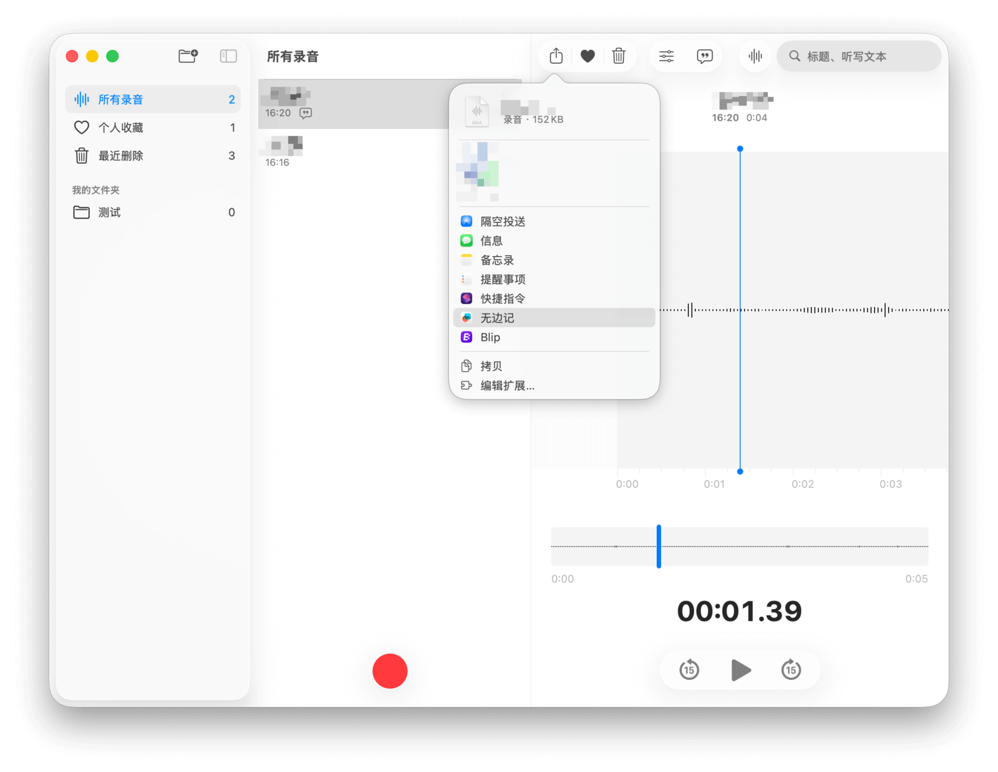This screenshot has height=772, width=998.
Task: Choose 隔空投送 in share menu
Action: 502,222
